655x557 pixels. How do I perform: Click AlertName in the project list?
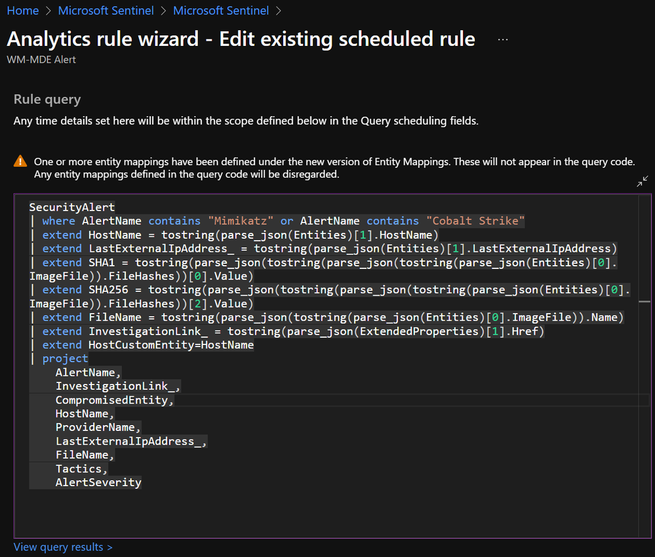[85, 373]
